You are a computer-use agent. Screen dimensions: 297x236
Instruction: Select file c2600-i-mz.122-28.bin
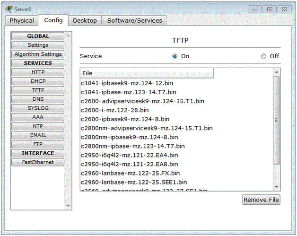(114, 110)
